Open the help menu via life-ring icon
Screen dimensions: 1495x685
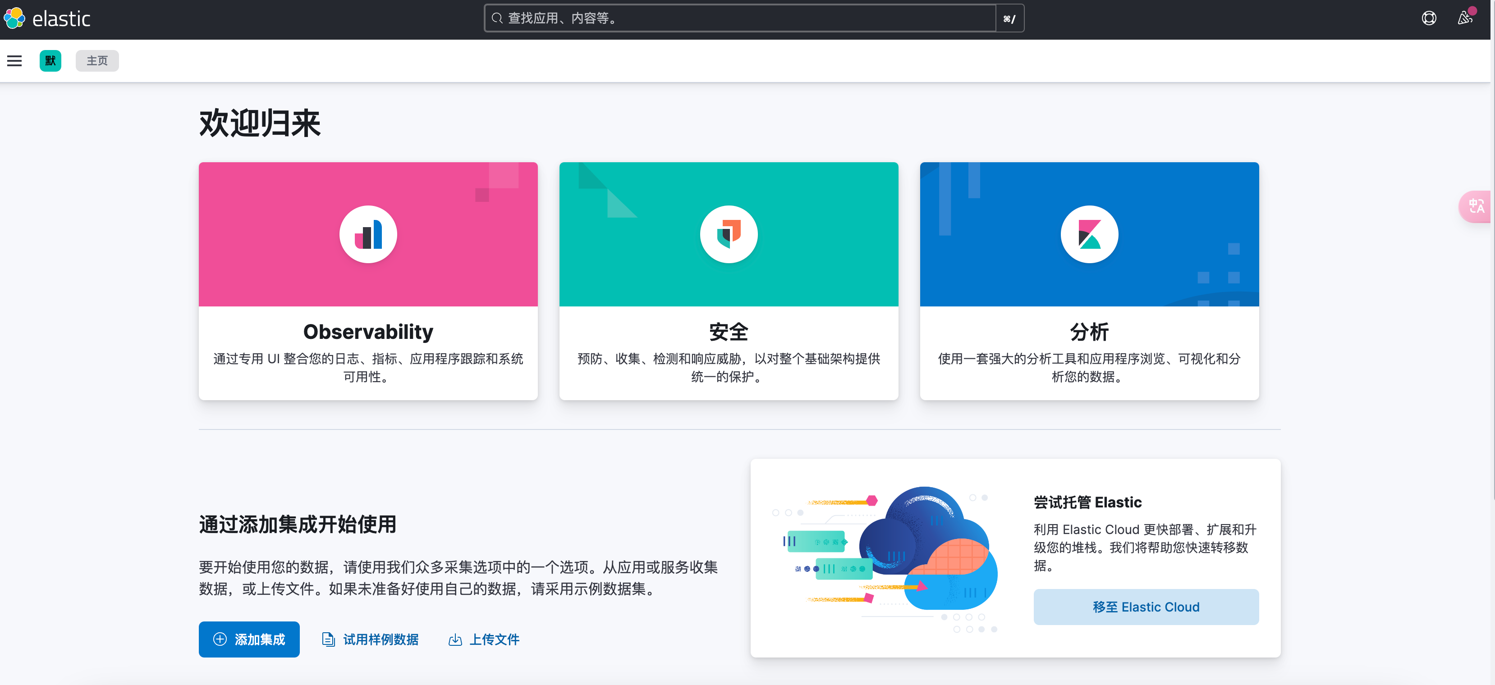pyautogui.click(x=1429, y=18)
